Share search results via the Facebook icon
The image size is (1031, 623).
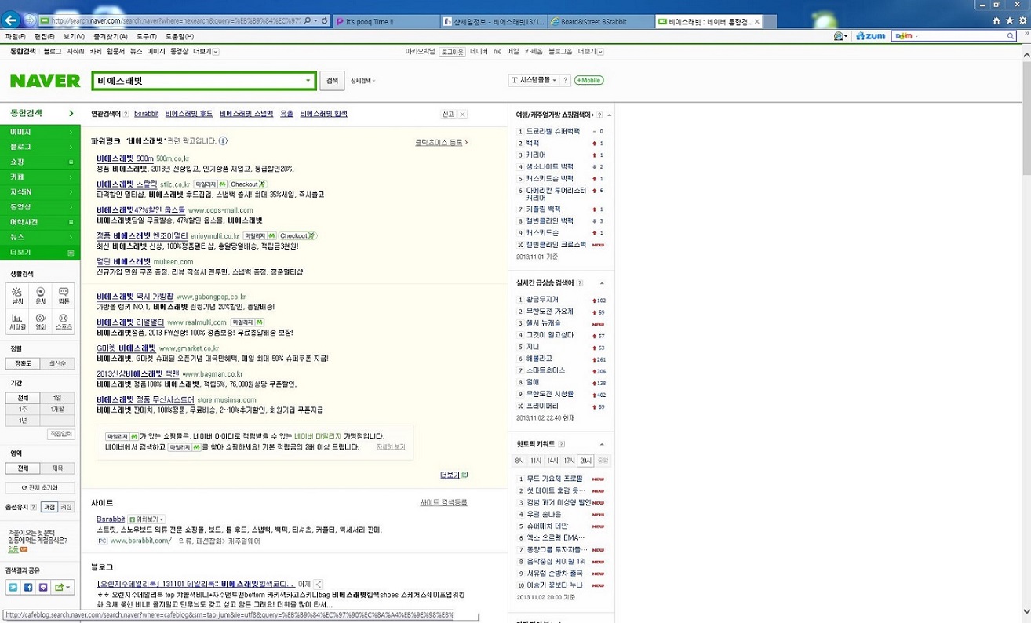pyautogui.click(x=28, y=587)
